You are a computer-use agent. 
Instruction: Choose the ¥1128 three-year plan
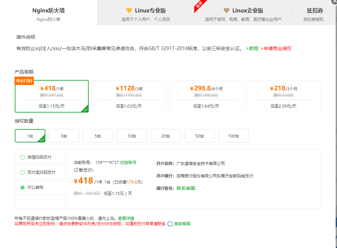pos(129,96)
